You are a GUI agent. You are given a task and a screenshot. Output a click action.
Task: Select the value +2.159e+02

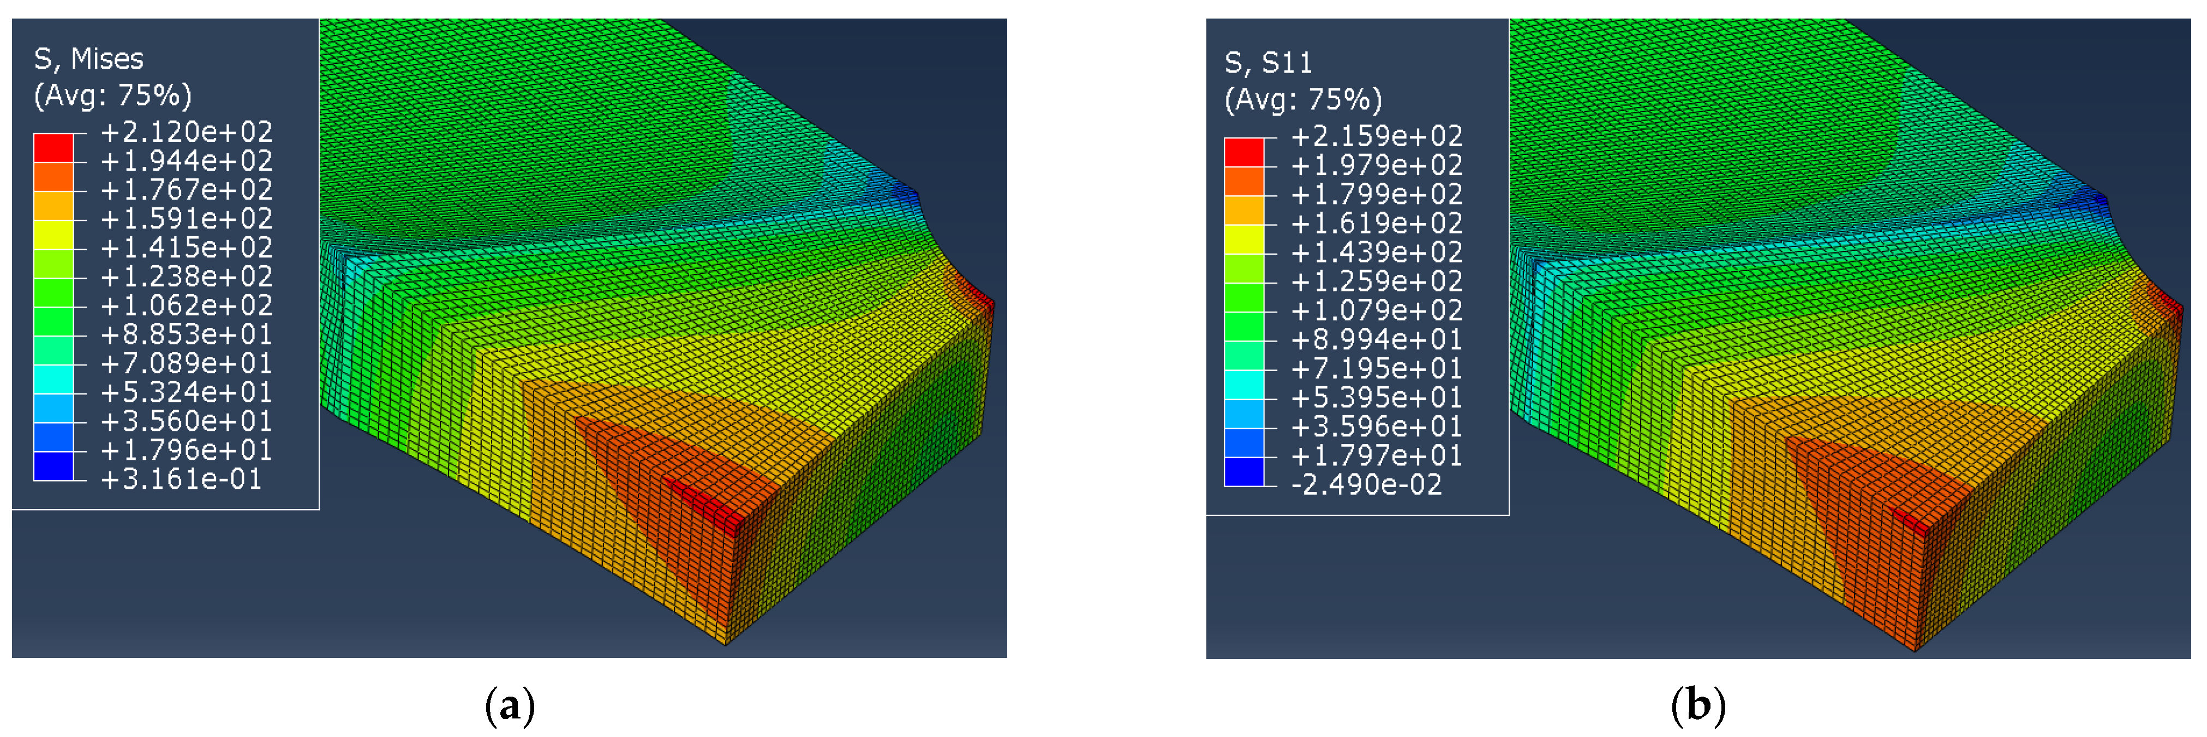[1377, 136]
